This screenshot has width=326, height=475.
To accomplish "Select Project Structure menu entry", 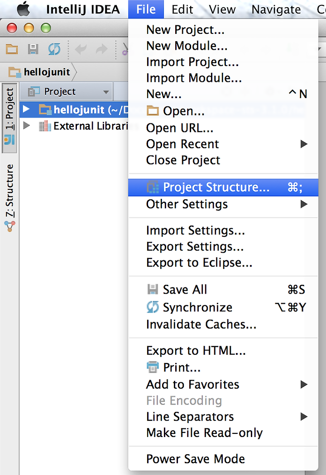I will 216,188.
